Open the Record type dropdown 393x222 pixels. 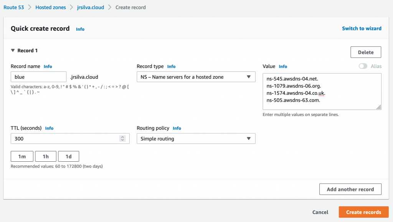[x=196, y=77]
